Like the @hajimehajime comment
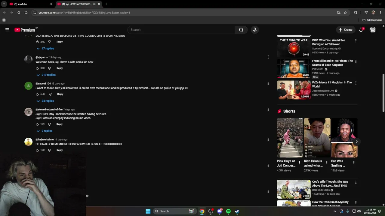Screen dimensions: 385x216 point(37,150)
